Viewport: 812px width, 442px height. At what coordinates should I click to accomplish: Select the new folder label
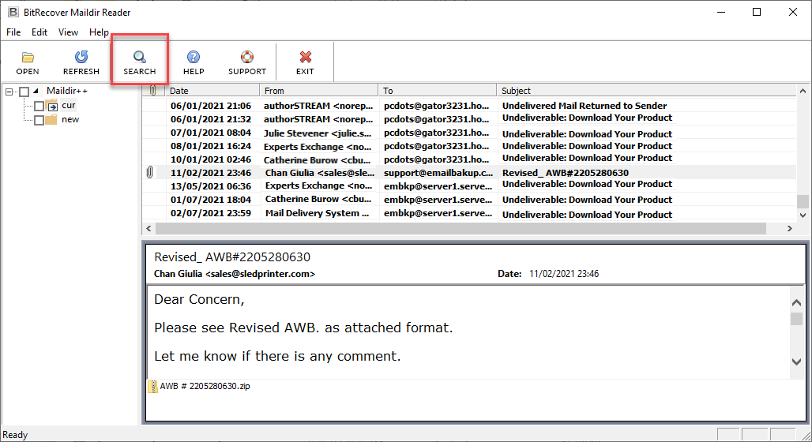(70, 119)
